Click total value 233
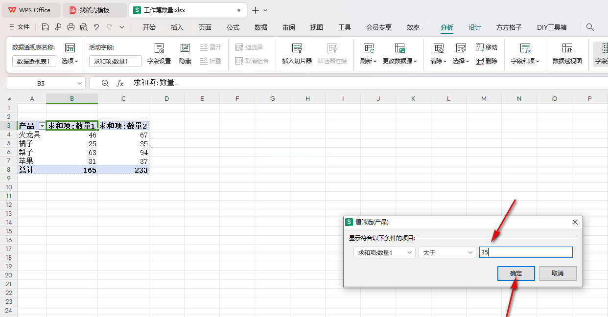 tap(123, 170)
